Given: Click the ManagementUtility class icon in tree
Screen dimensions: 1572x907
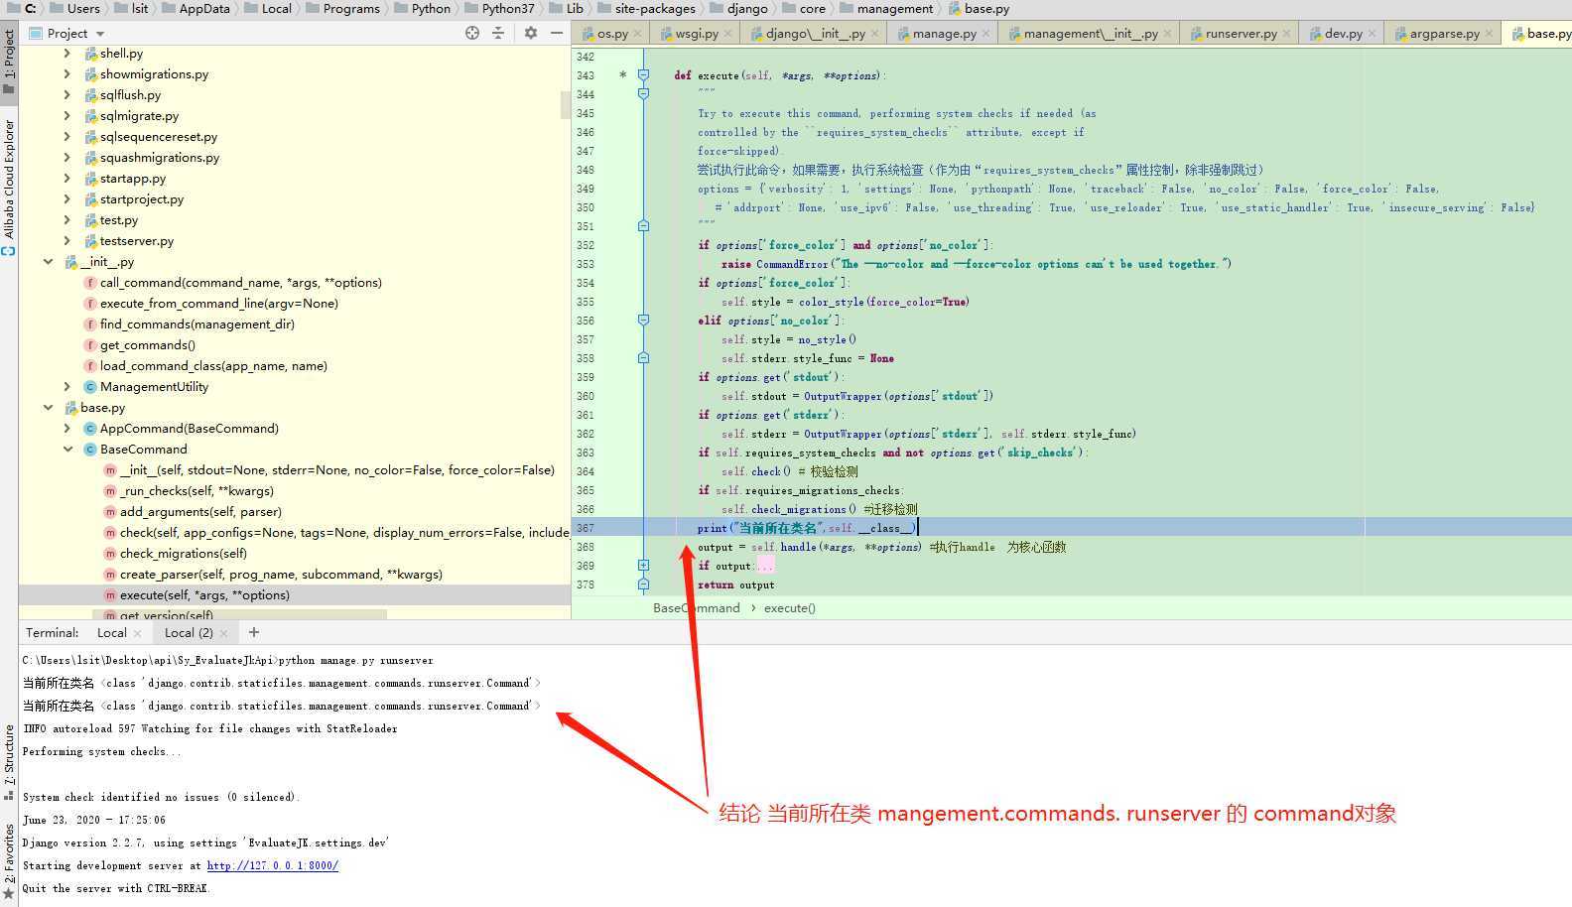Looking at the screenshot, I should [x=90, y=387].
